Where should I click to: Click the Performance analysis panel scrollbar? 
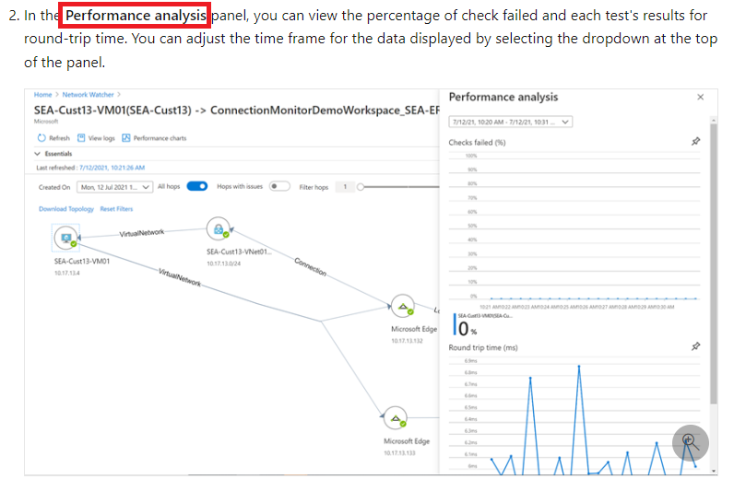tap(714, 264)
